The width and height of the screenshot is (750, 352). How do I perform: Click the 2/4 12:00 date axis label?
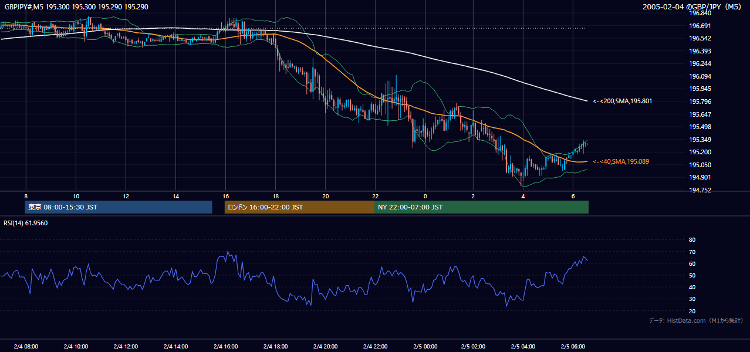(126, 346)
